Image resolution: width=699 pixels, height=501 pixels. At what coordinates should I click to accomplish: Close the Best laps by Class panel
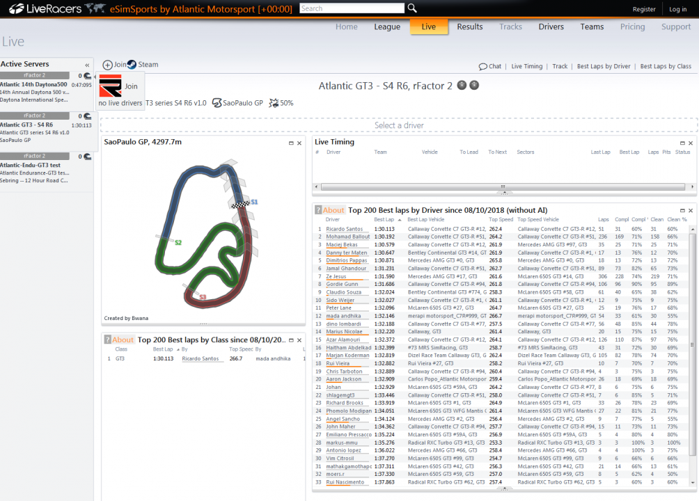click(299, 340)
